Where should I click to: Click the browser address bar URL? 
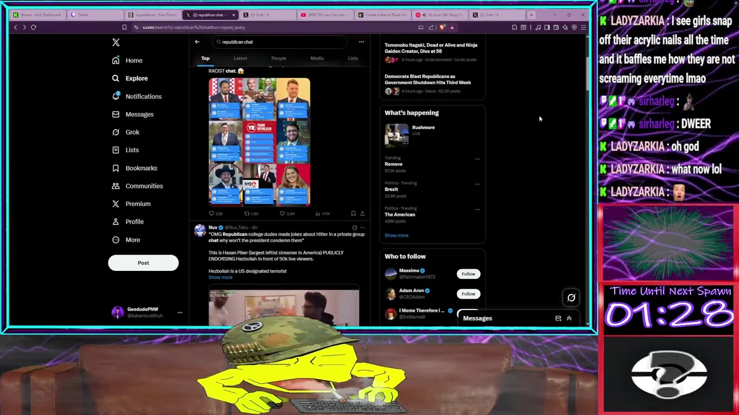(194, 27)
